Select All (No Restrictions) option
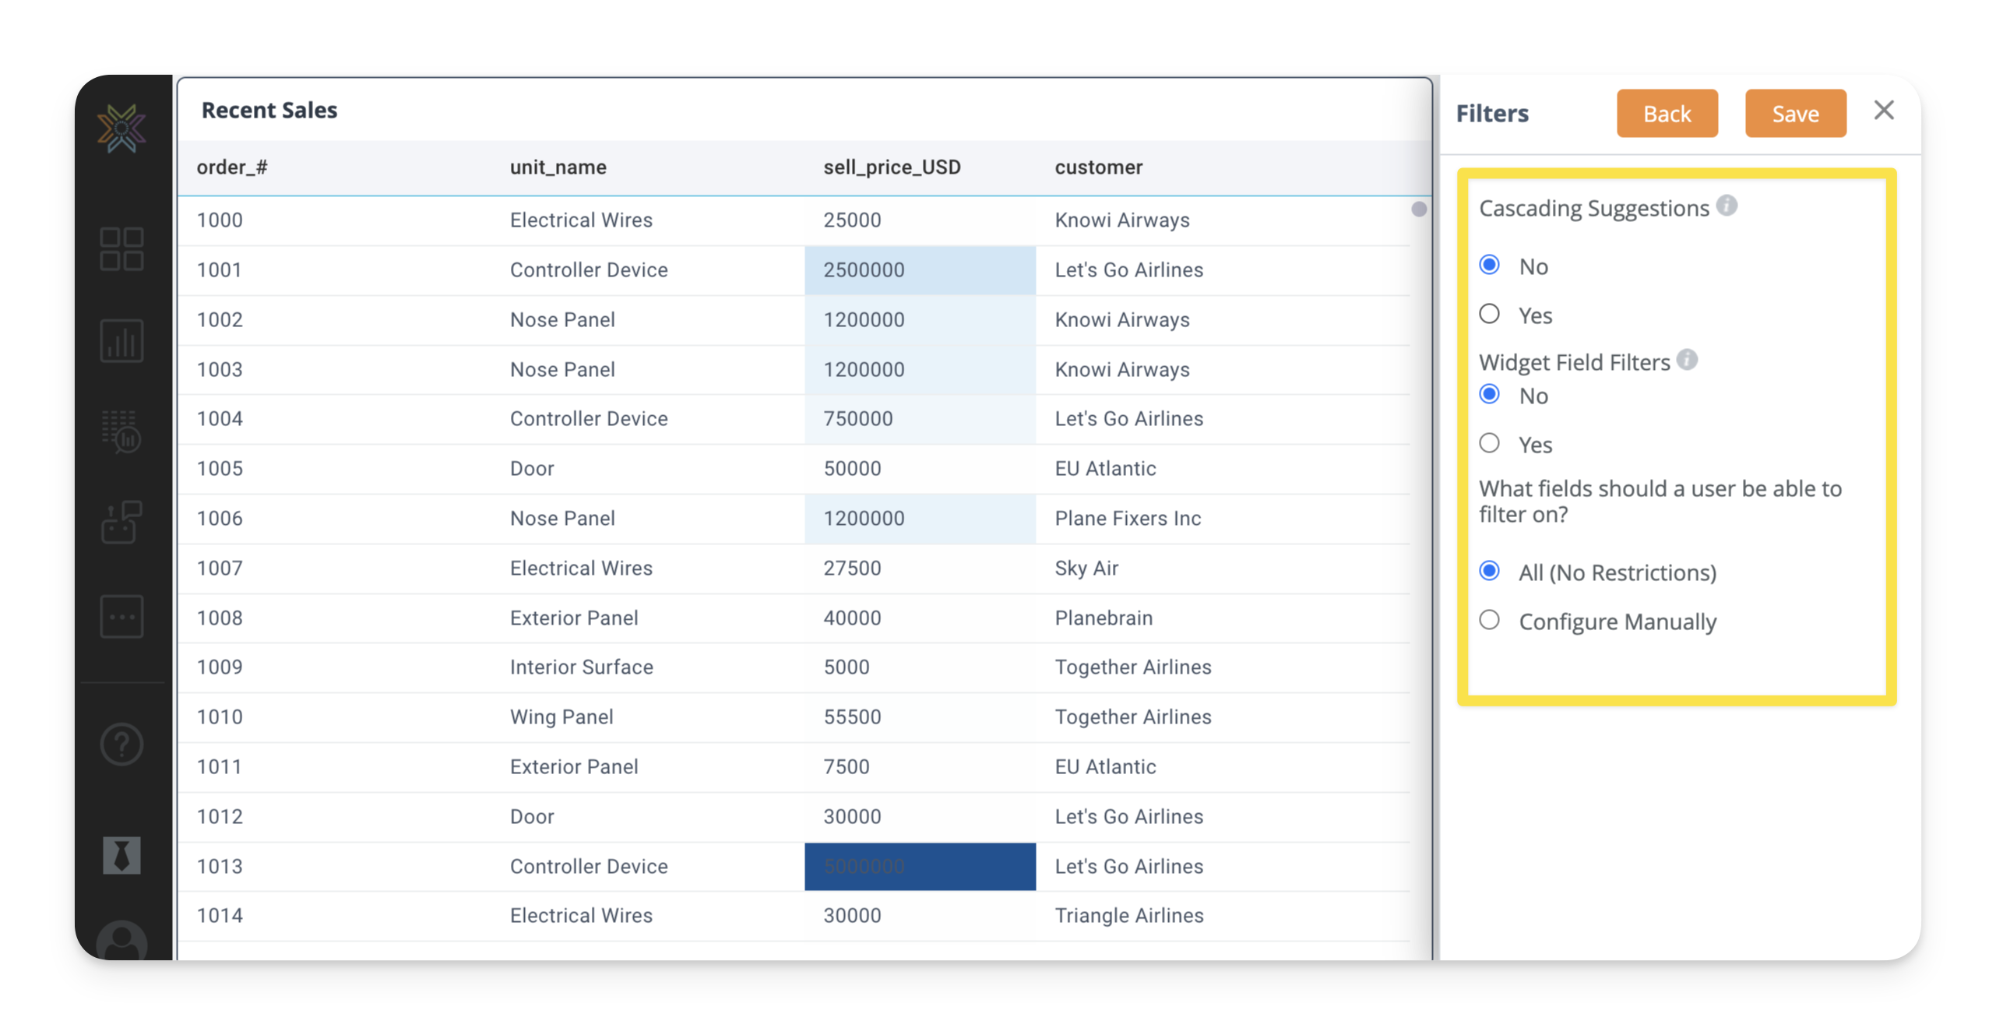 (x=1489, y=572)
